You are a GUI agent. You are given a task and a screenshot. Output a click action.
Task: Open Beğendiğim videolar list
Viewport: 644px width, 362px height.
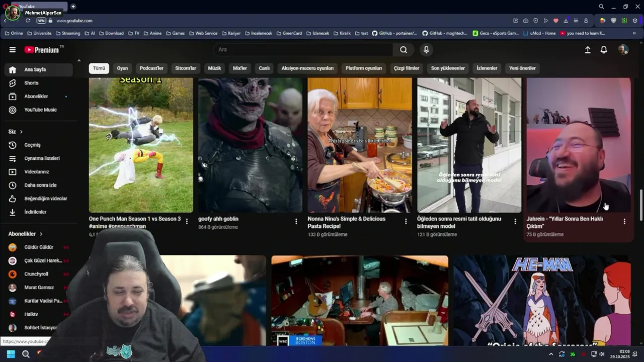point(38,199)
